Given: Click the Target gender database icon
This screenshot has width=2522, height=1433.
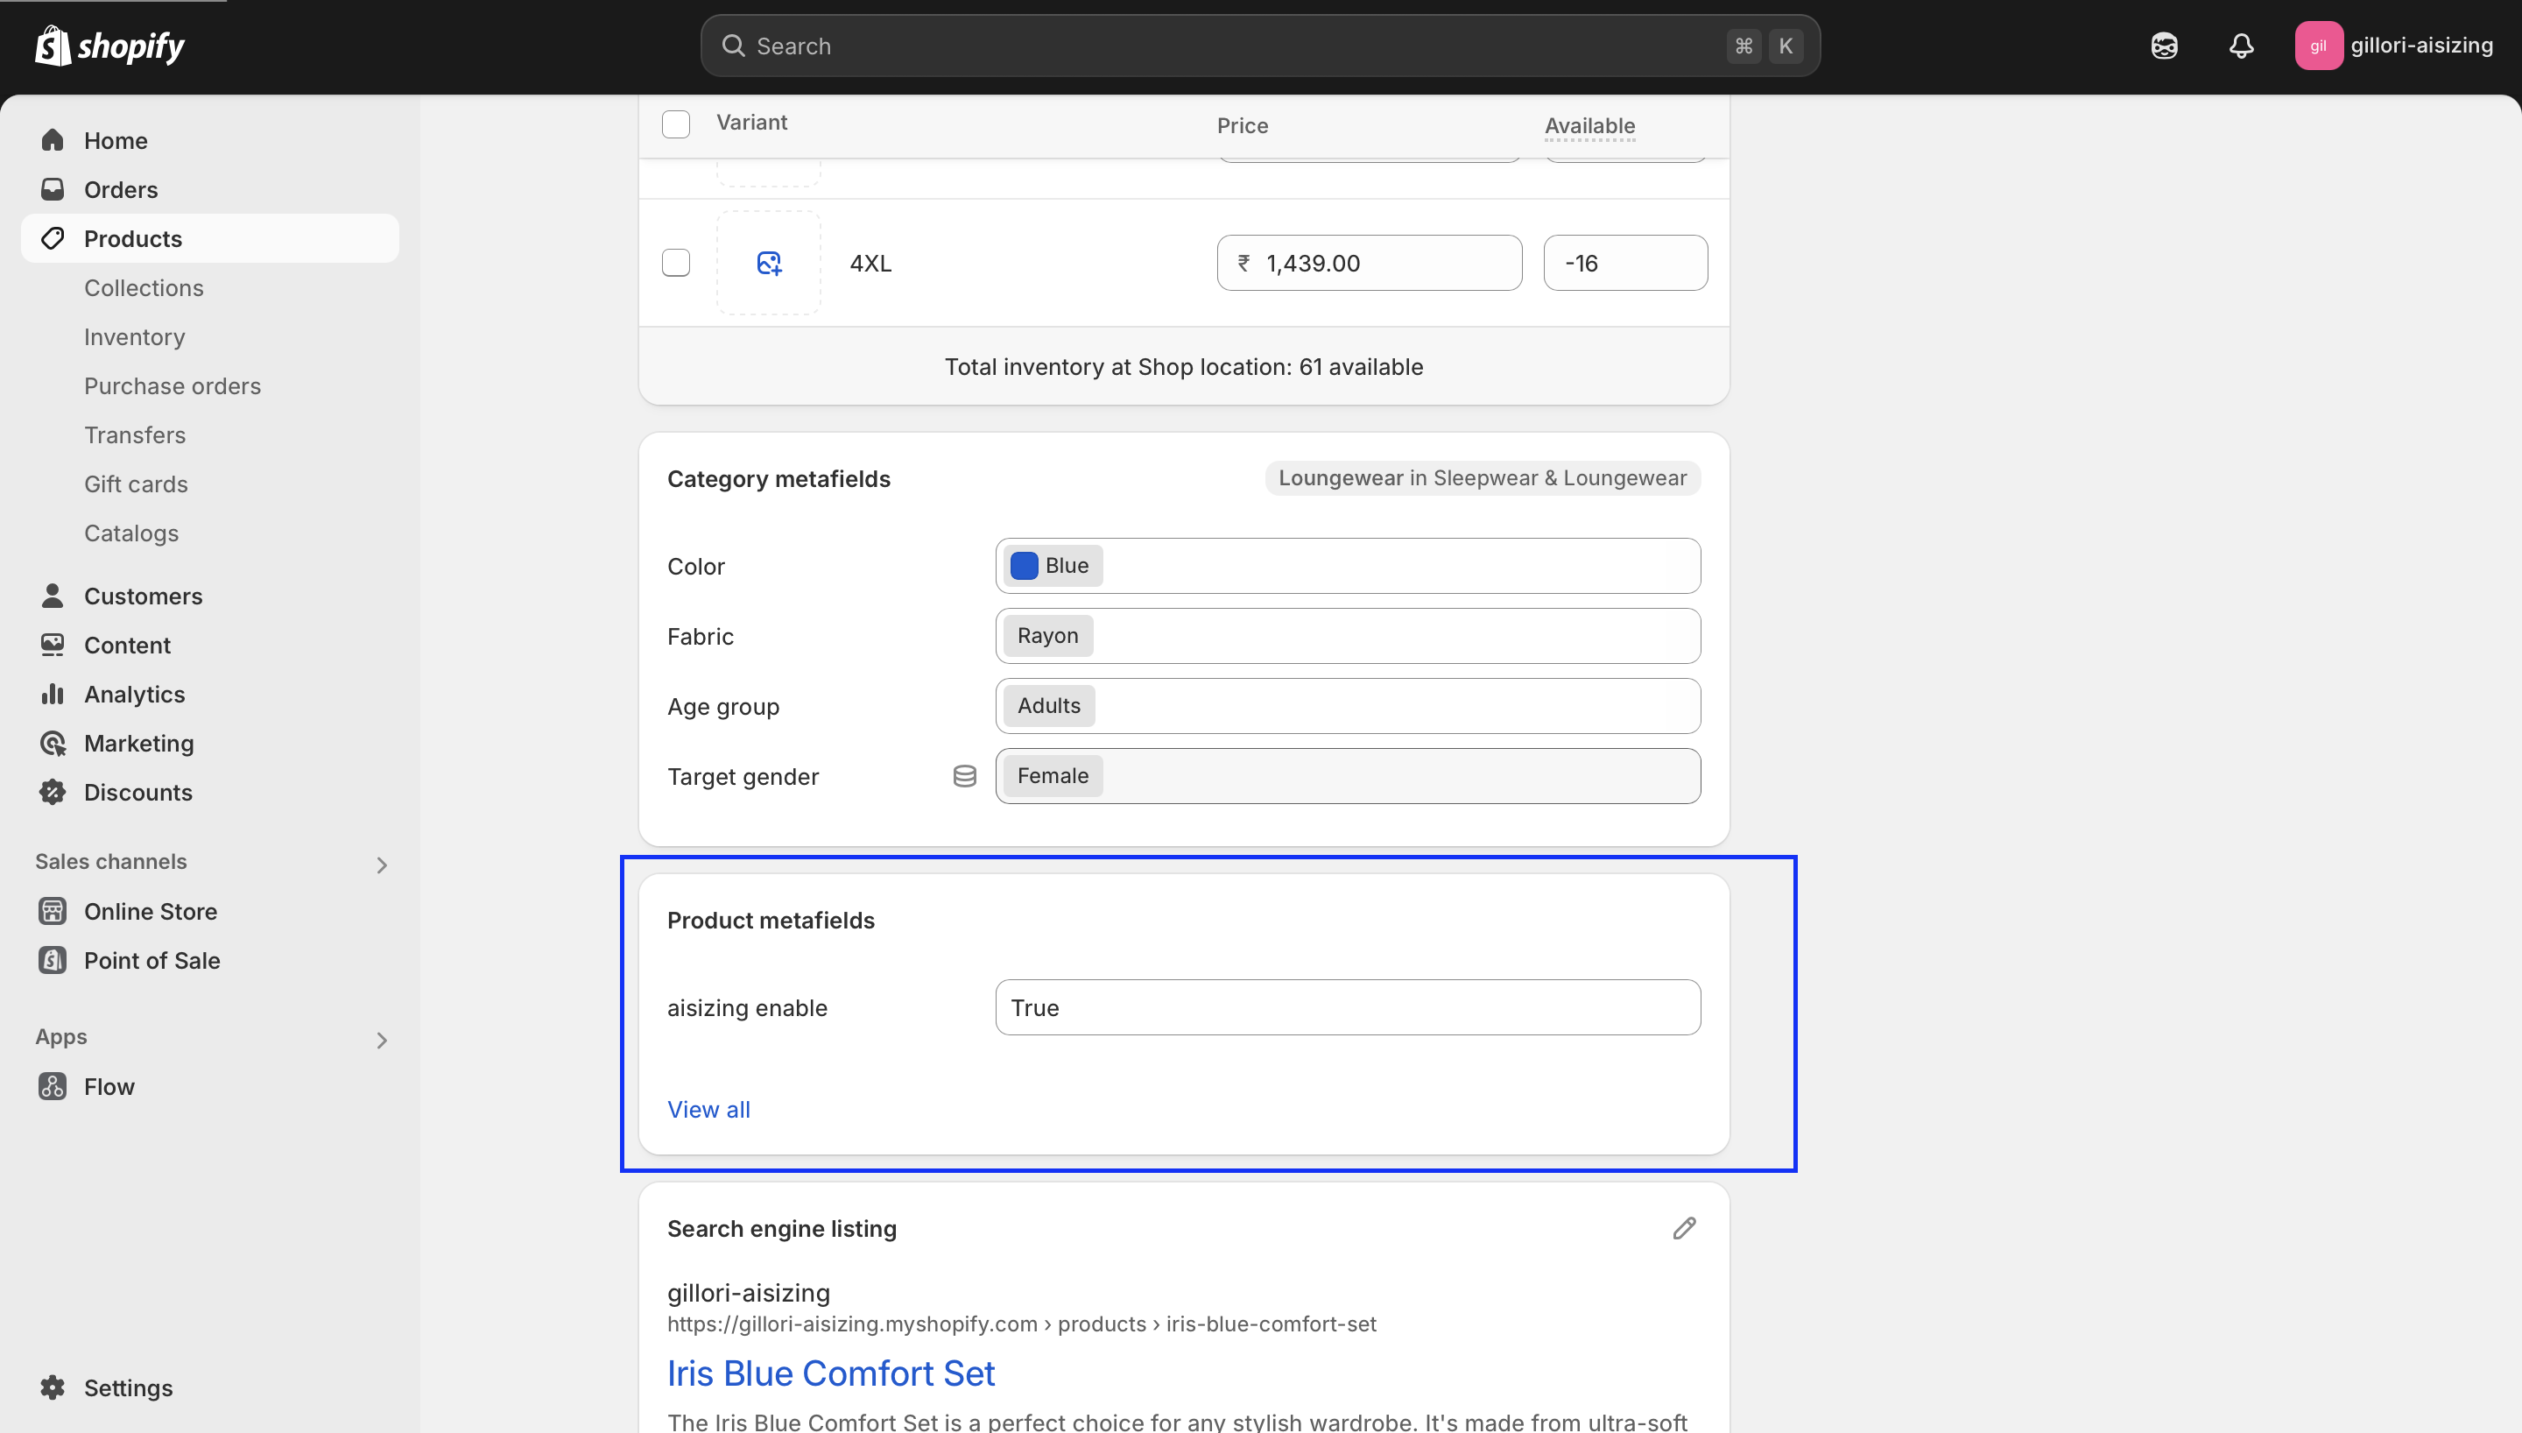Looking at the screenshot, I should click(x=965, y=777).
